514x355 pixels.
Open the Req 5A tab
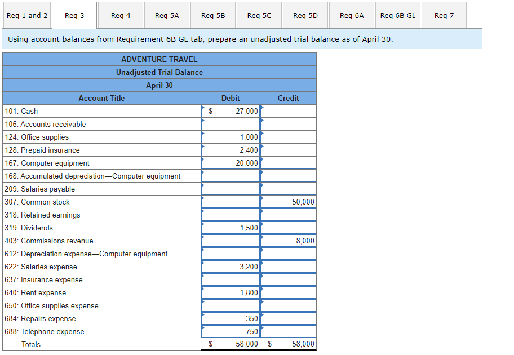(x=167, y=15)
